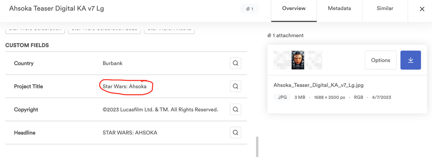Screen dimensions: 432x157
Task: Click the vertical scrollbar handle
Action: coord(256,147)
